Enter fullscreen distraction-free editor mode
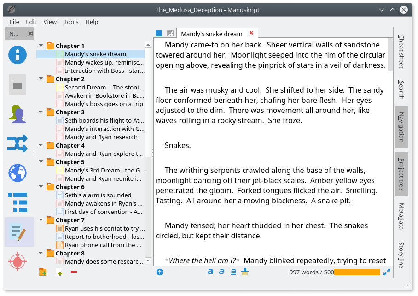Screen dimensions: 418x296 click(x=387, y=272)
